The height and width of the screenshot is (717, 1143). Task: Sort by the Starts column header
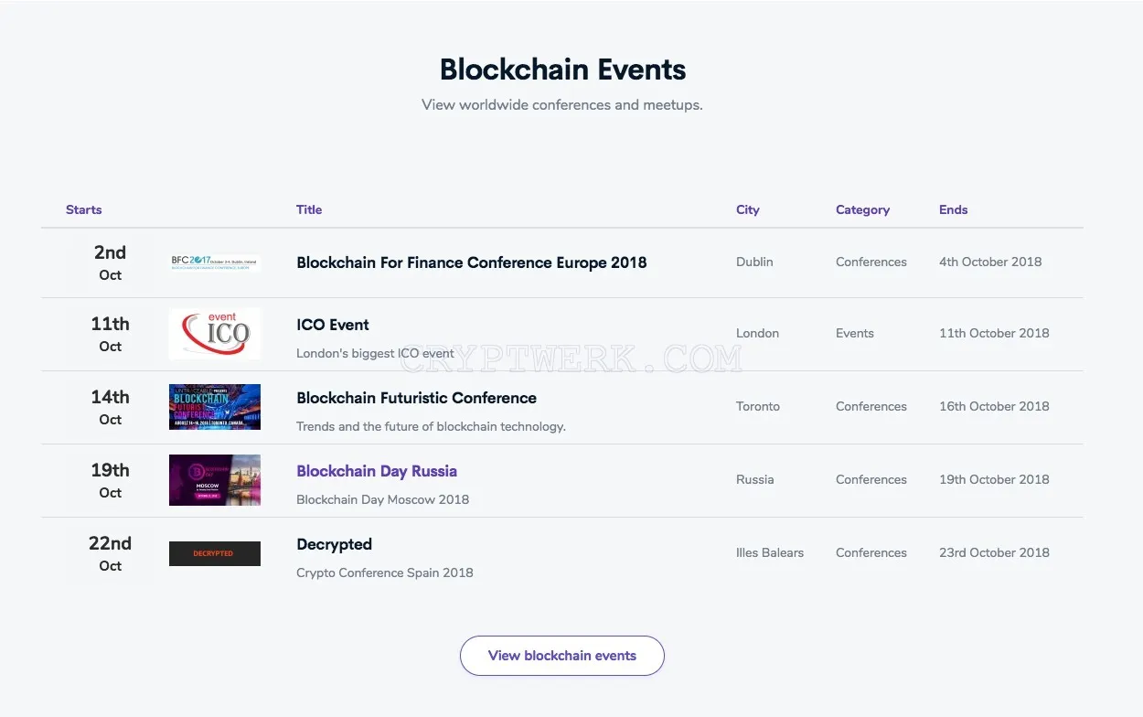84,209
